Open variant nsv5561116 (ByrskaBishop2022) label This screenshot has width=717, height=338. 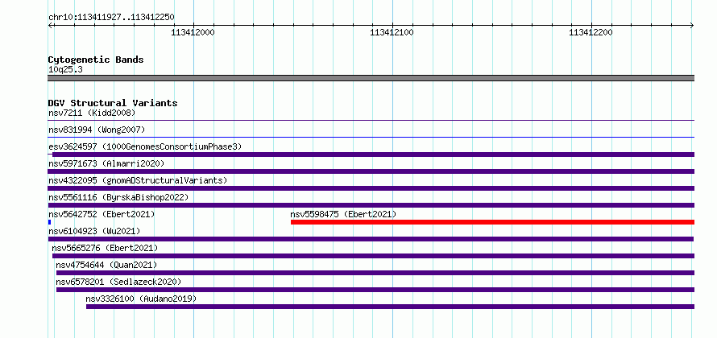(x=118, y=197)
